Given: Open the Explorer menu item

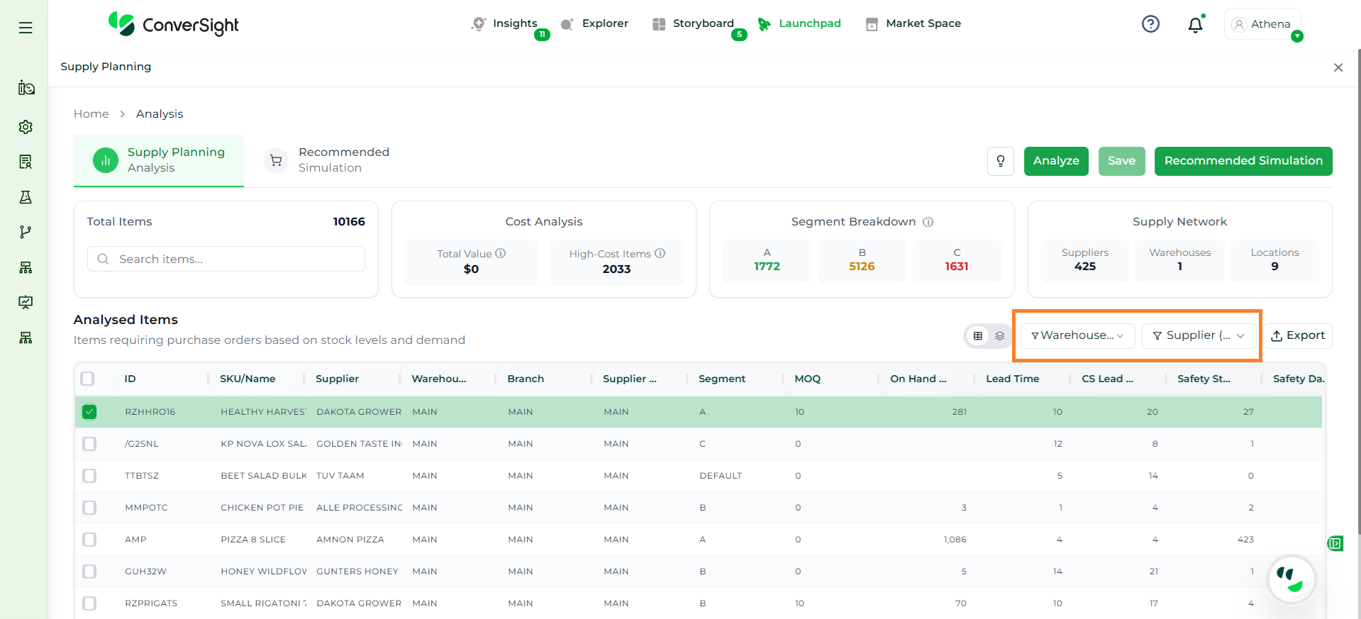Looking at the screenshot, I should pos(594,23).
